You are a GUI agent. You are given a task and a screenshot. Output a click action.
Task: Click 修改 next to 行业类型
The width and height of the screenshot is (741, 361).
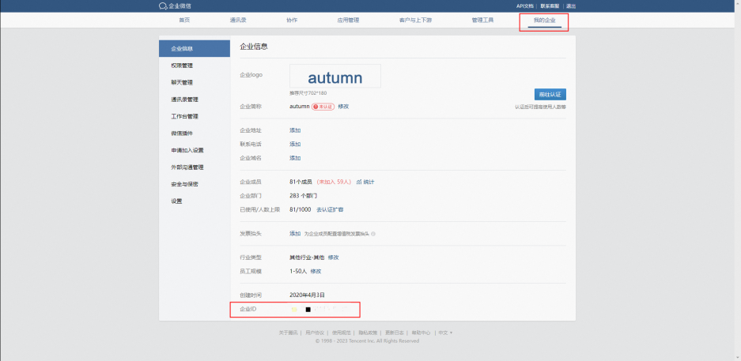[334, 258]
